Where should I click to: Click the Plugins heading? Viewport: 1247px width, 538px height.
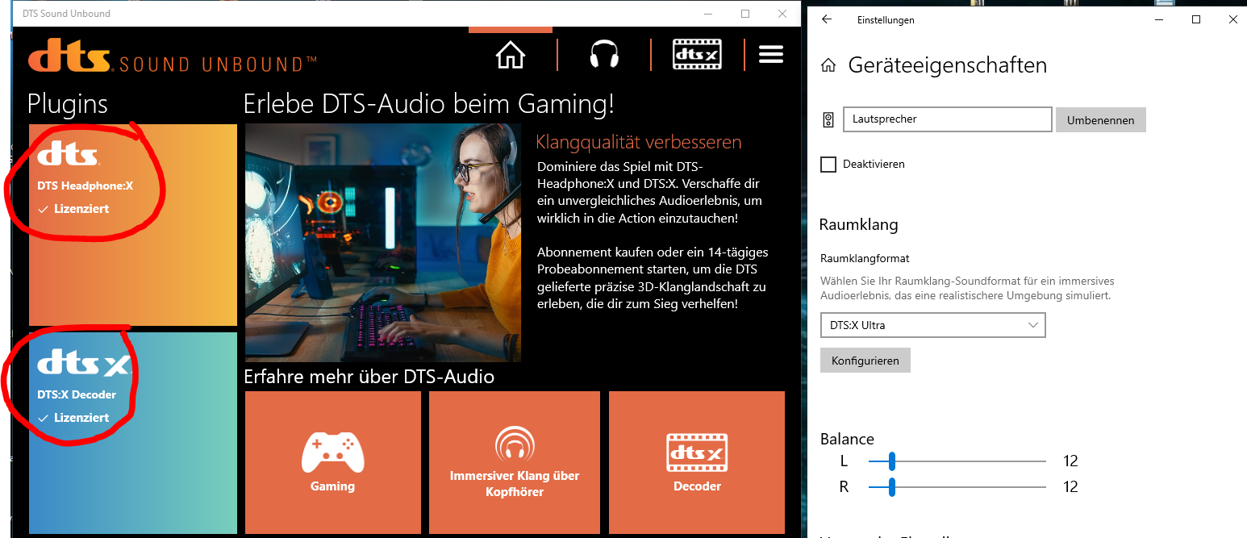68,104
